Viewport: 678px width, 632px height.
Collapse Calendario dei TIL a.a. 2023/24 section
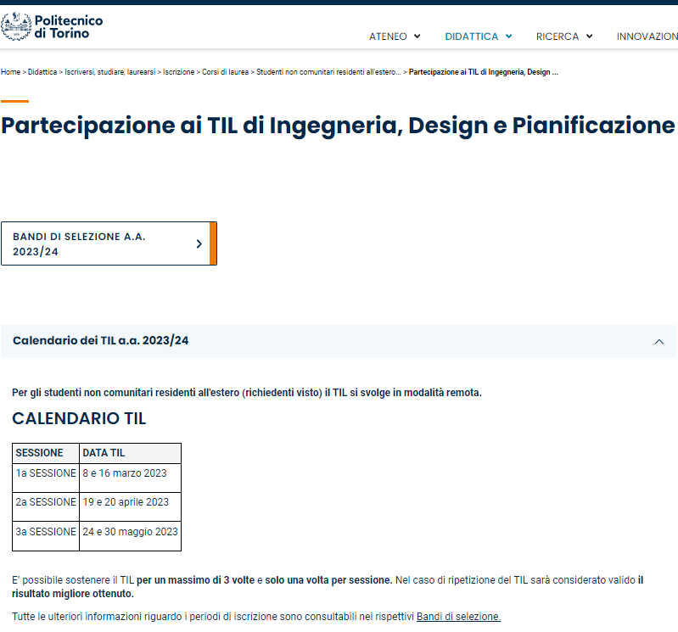(338, 341)
